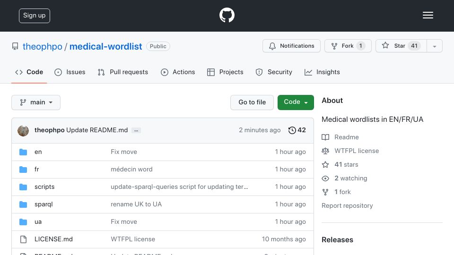Viewport: 454px width, 255px height.
Task: Click the stars icon next to 41 stars
Action: pyautogui.click(x=325, y=164)
